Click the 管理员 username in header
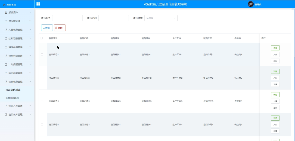The width and height of the screenshot is (295, 141). (258, 4)
